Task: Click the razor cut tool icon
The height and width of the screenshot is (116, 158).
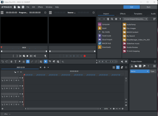Action: (x=24, y=61)
